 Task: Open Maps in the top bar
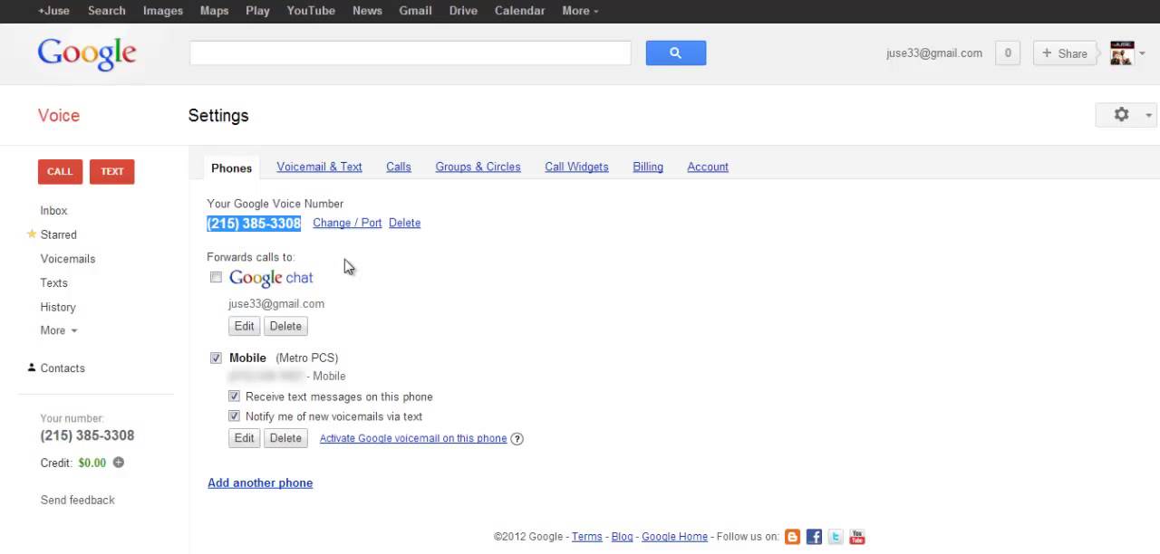[214, 11]
